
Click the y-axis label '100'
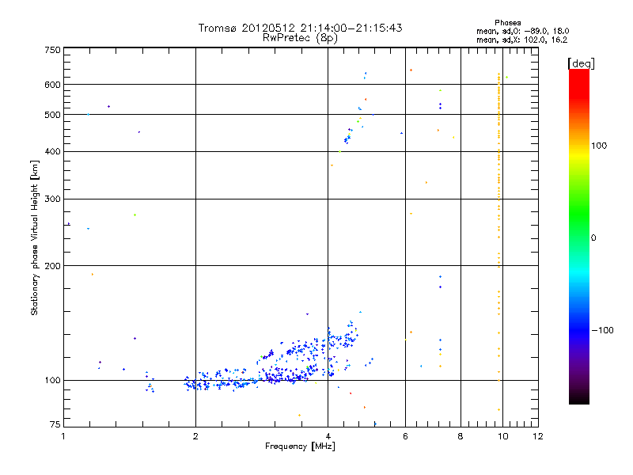pos(52,381)
